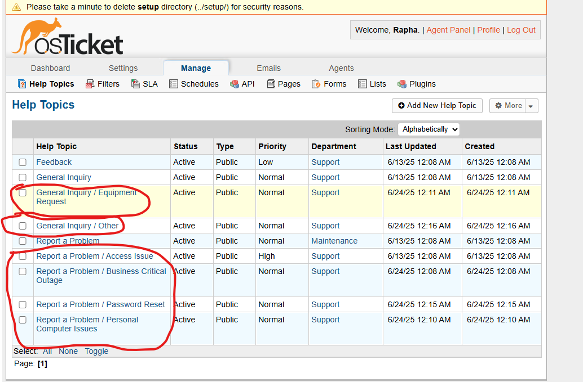Click the API icon in sub-navigation
This screenshot has width=583, height=382.
click(x=234, y=84)
